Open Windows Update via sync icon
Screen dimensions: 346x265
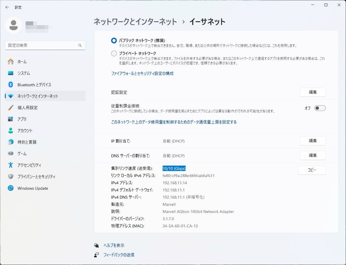click(11, 188)
